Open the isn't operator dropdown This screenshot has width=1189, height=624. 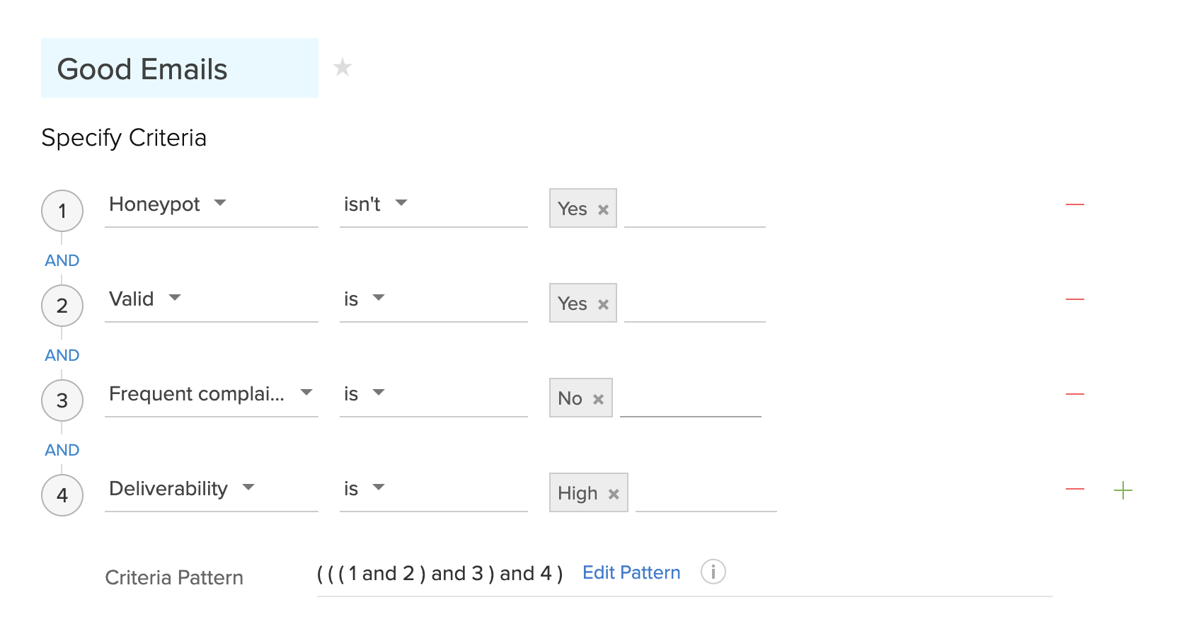click(401, 203)
